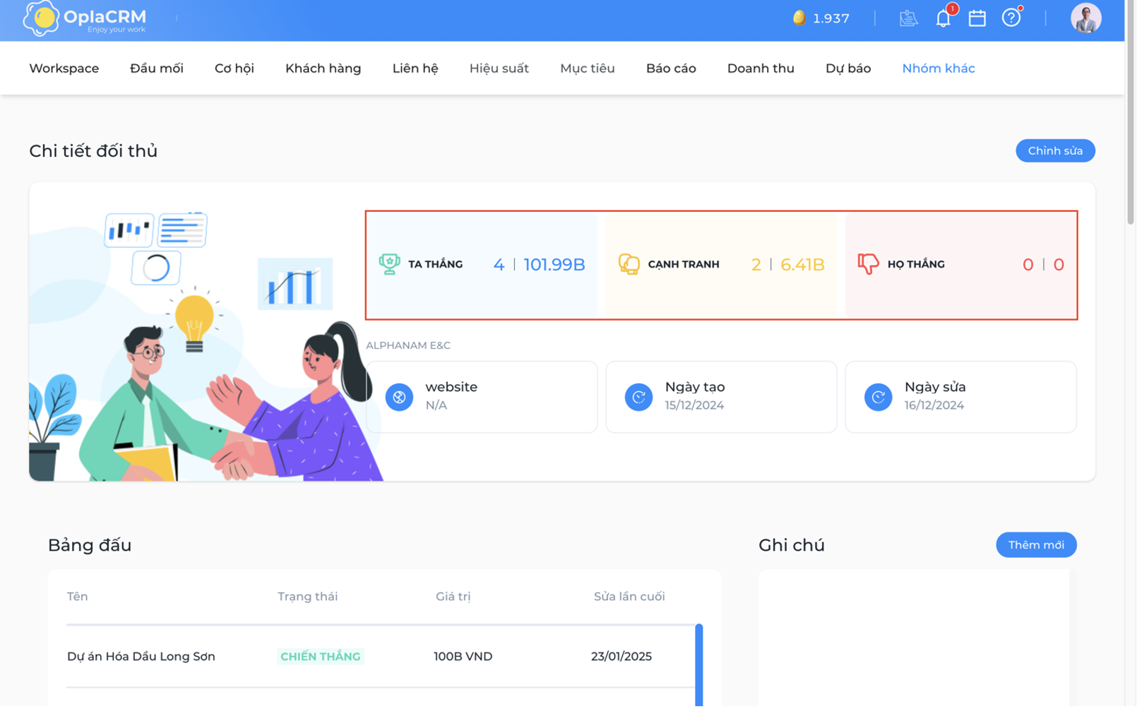Click the Ngày sửa 16/12/2024 card

(x=960, y=397)
